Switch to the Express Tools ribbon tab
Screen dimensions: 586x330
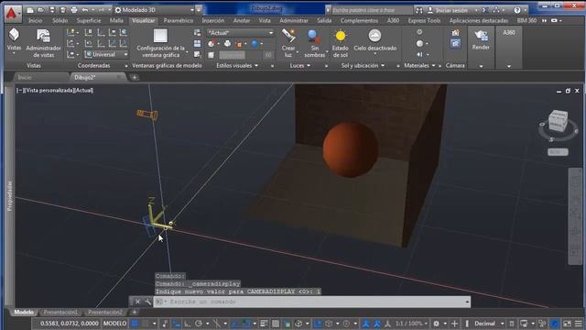pyautogui.click(x=424, y=21)
